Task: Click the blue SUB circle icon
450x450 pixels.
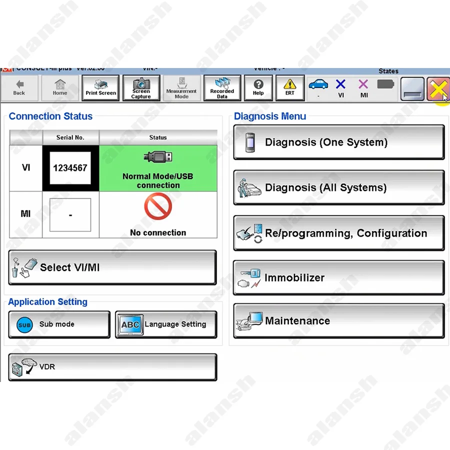Action: [x=24, y=324]
